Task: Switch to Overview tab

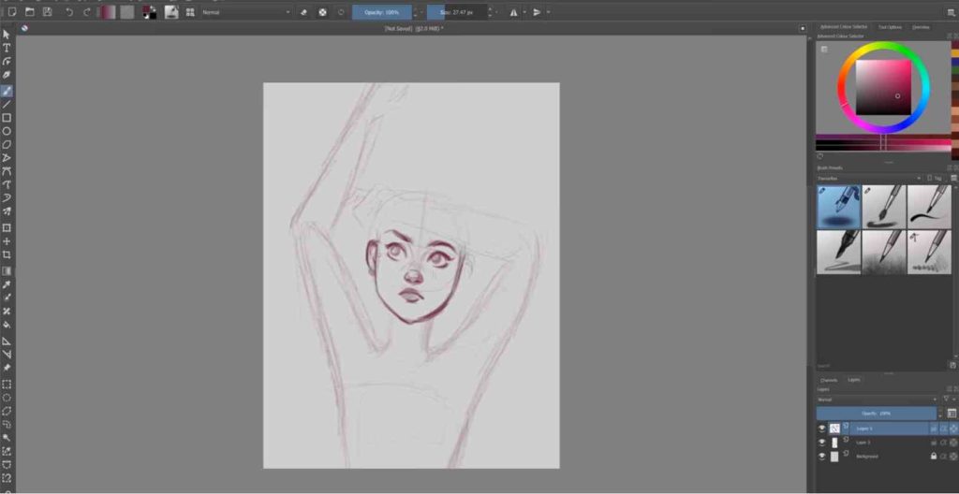Action: tap(921, 27)
